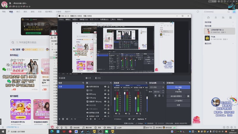Open source properties gear in Sources panel
Screen dimensions: 238x134
click(x=95, y=119)
